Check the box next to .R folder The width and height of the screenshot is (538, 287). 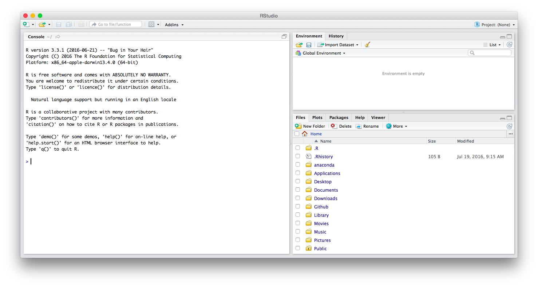pos(298,148)
